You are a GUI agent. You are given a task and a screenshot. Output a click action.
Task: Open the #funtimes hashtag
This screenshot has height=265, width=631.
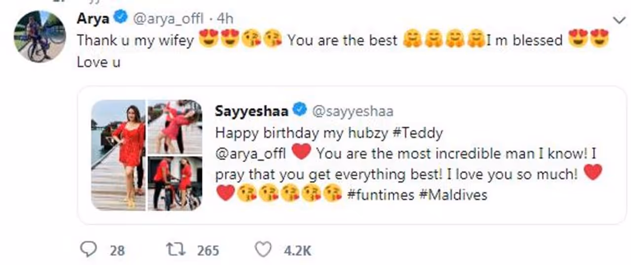pos(381,195)
